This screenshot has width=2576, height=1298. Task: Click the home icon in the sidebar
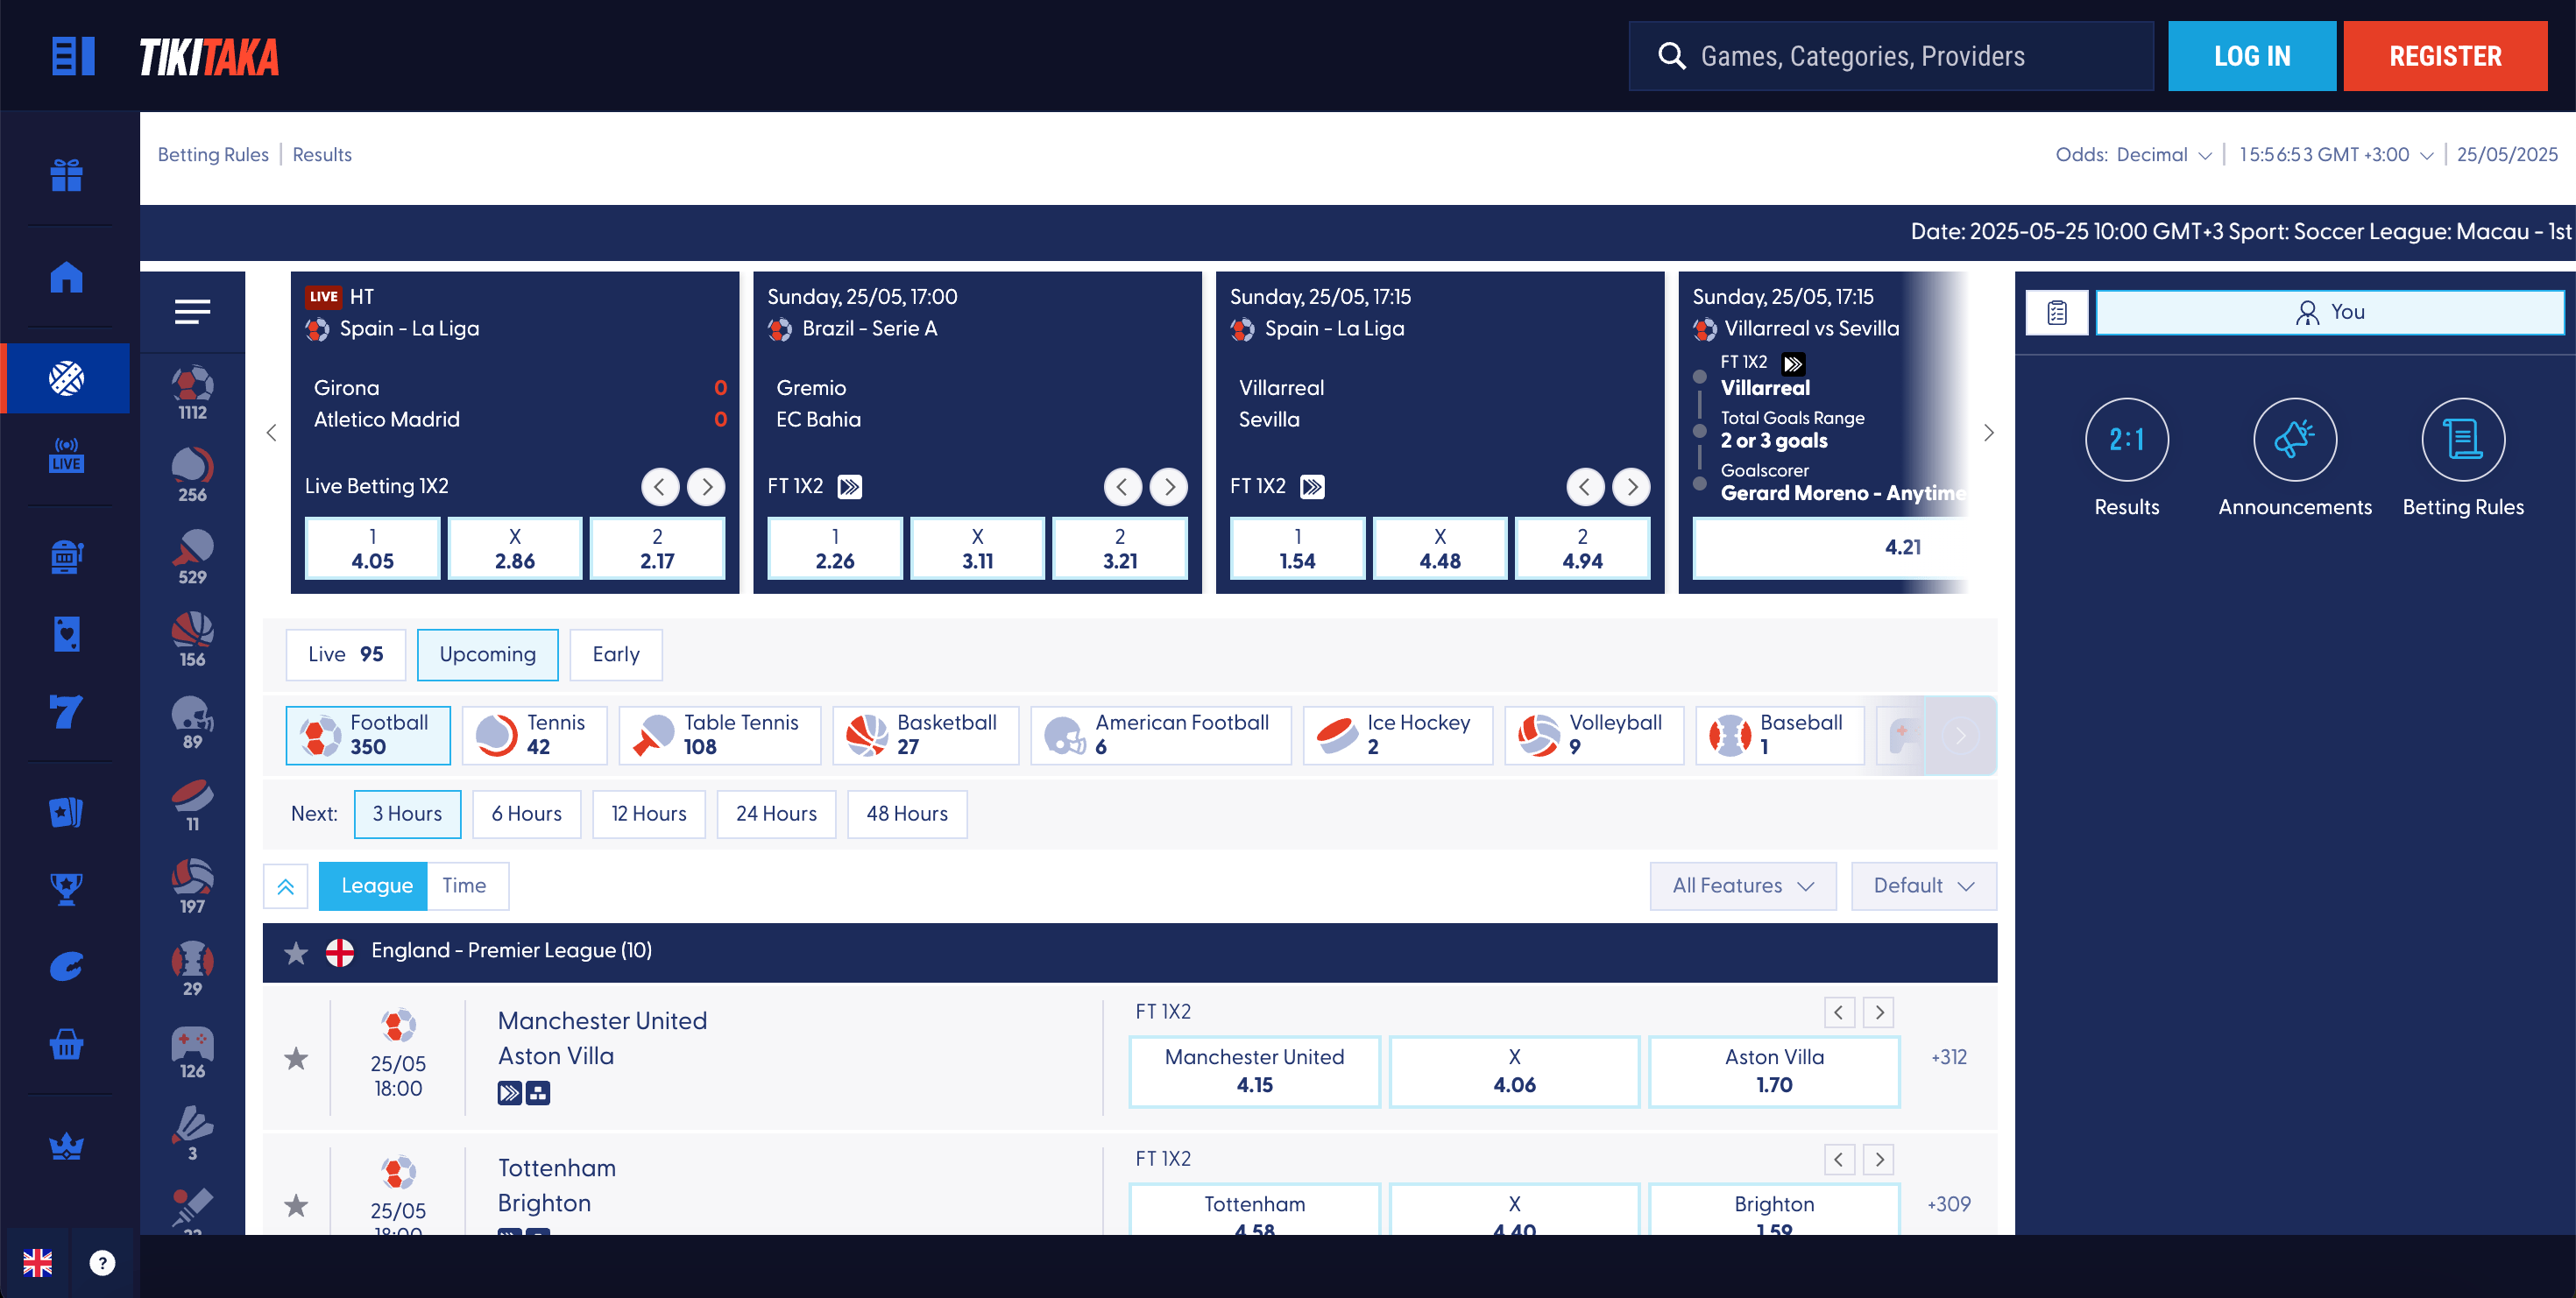click(x=66, y=277)
